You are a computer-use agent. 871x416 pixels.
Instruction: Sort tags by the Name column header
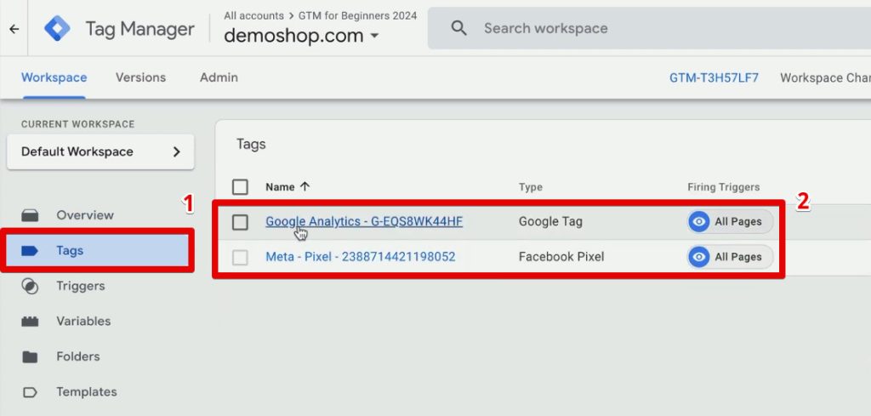280,187
